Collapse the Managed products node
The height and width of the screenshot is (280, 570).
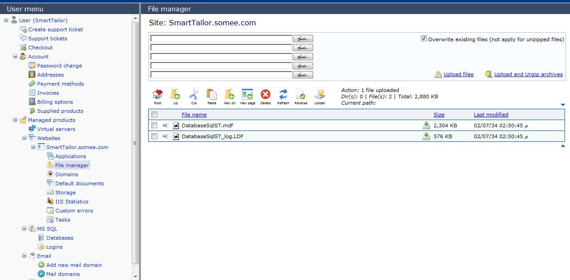pyautogui.click(x=15, y=120)
